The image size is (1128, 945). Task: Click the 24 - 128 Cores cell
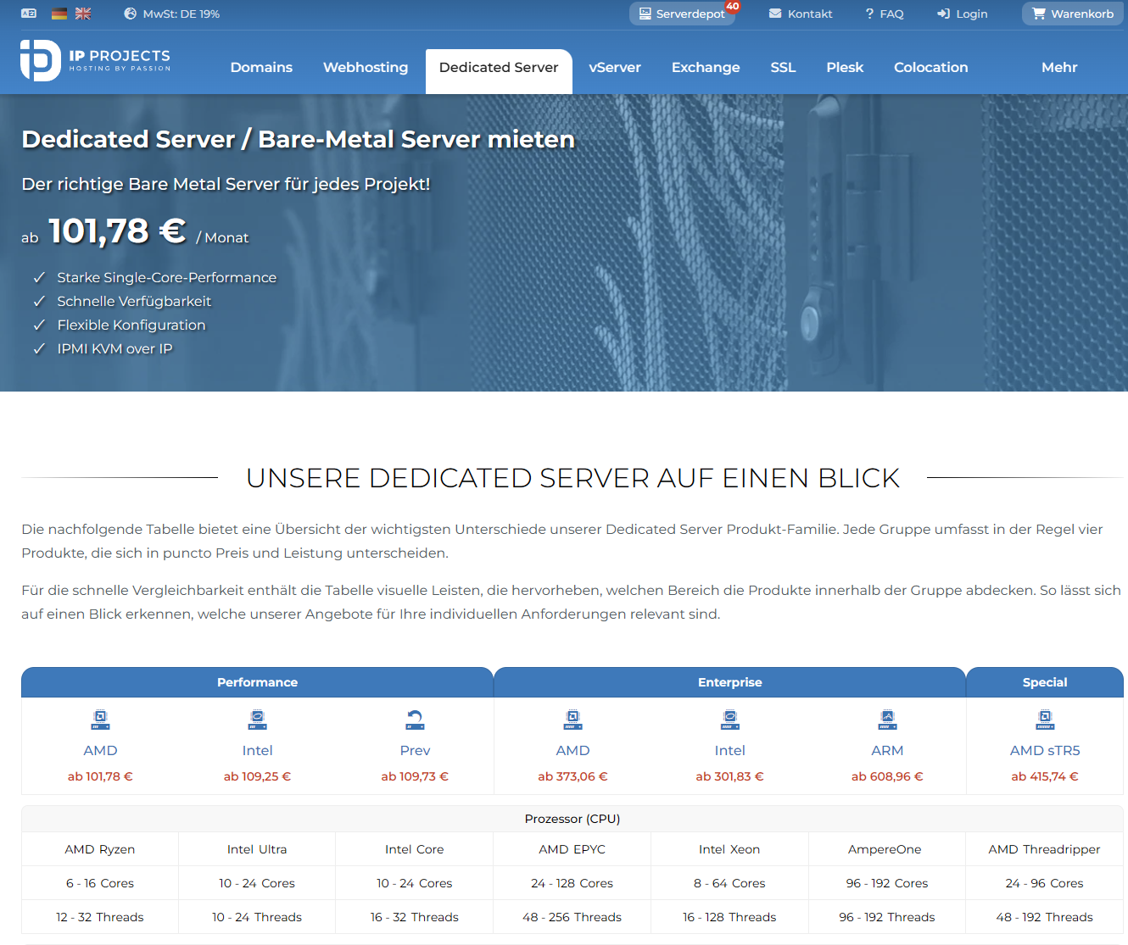(x=572, y=883)
